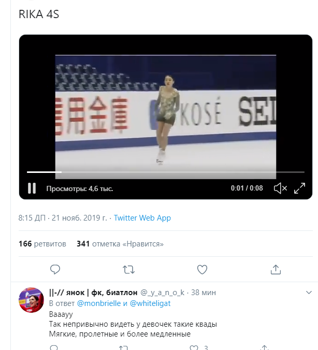
Task: Unmute the video sound
Action: (280, 188)
